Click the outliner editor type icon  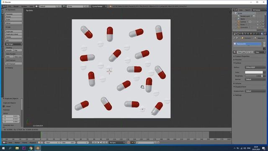tap(235, 10)
